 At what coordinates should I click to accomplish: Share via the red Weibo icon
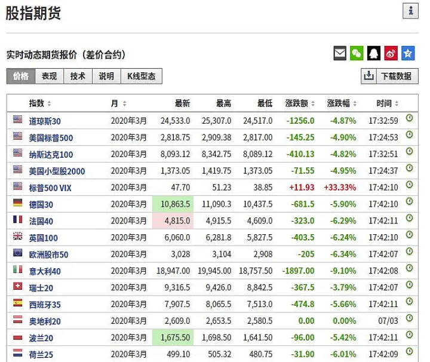[x=391, y=53]
